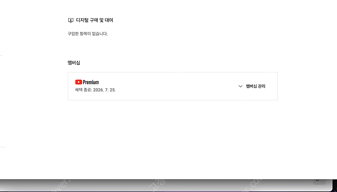Click the 2026. 7. 25. end date

(104, 90)
